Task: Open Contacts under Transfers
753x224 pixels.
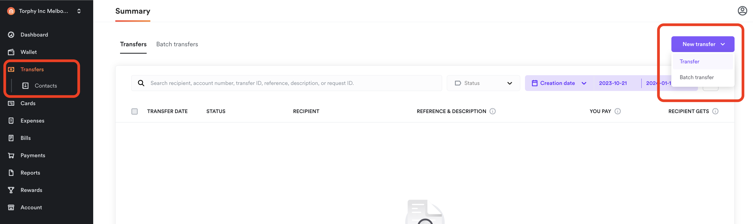Action: [46, 86]
